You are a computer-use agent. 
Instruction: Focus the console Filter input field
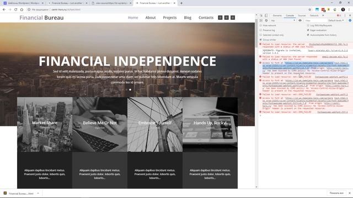[315, 20]
